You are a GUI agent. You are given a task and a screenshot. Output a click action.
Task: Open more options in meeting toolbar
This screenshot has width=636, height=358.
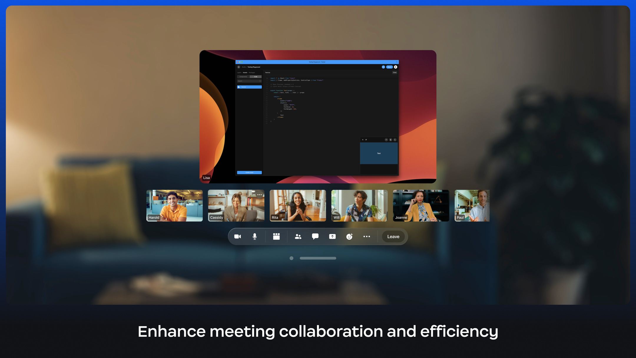[367, 236]
